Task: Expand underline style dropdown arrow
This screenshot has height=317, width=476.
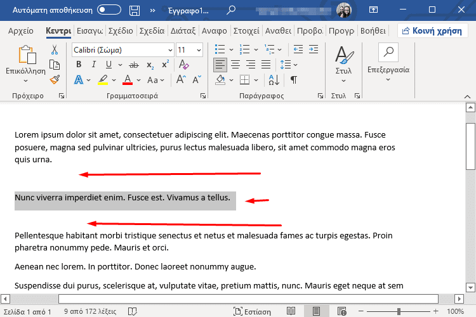Action: (x=120, y=65)
